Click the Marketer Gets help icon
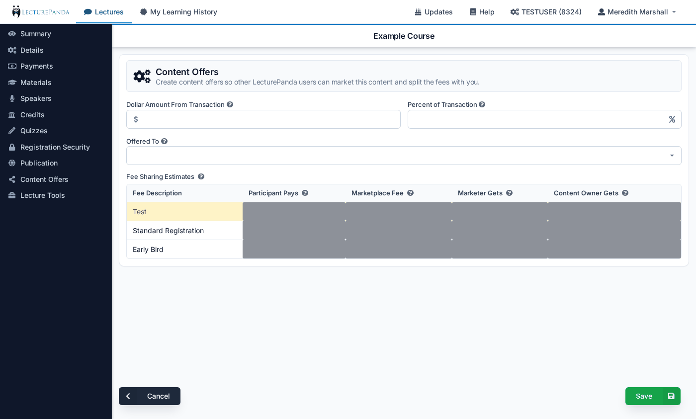Viewport: 696px width, 419px height. [509, 193]
